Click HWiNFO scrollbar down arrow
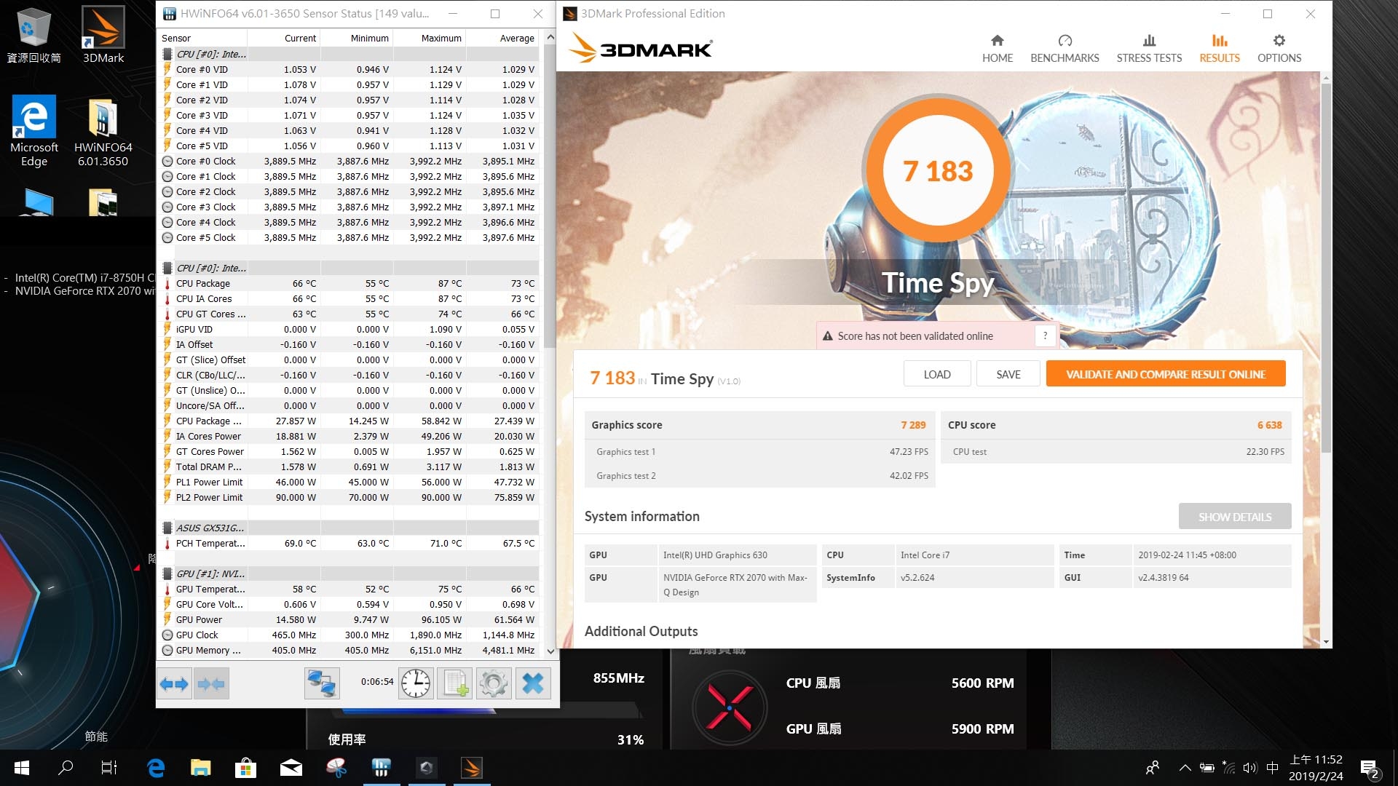The height and width of the screenshot is (786, 1398). click(550, 651)
